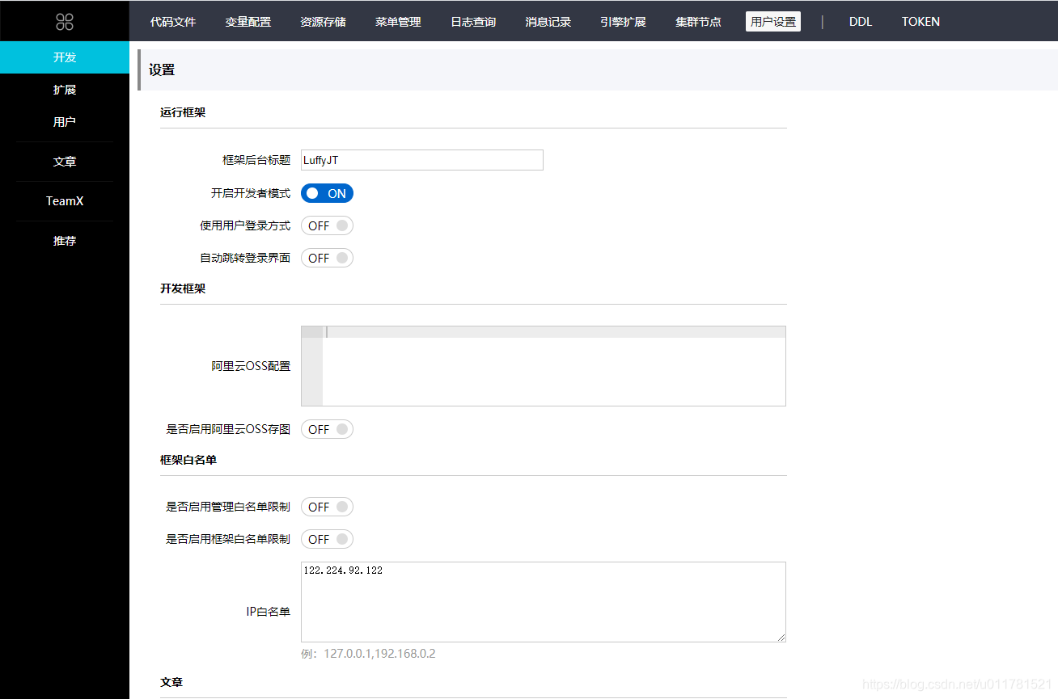Screen dimensions: 1058x699
Task: Open the 代码文件 section in the top navigation
Action: 173,21
